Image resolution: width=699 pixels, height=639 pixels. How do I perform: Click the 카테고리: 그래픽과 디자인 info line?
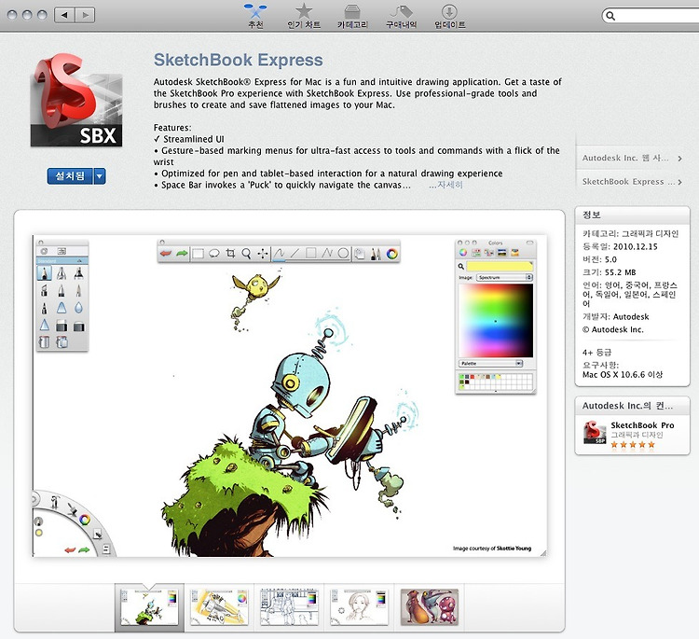[x=630, y=233]
